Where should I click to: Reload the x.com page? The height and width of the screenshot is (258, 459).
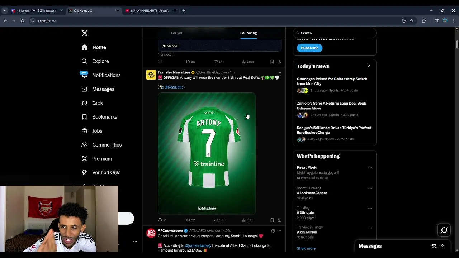point(22,21)
